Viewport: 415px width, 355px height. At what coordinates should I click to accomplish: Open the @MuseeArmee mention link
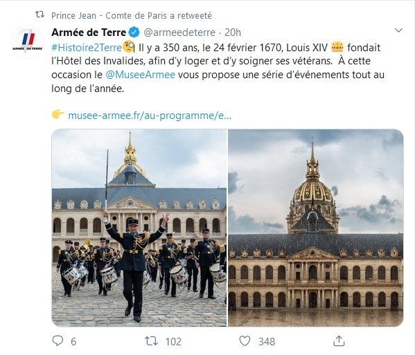point(140,75)
